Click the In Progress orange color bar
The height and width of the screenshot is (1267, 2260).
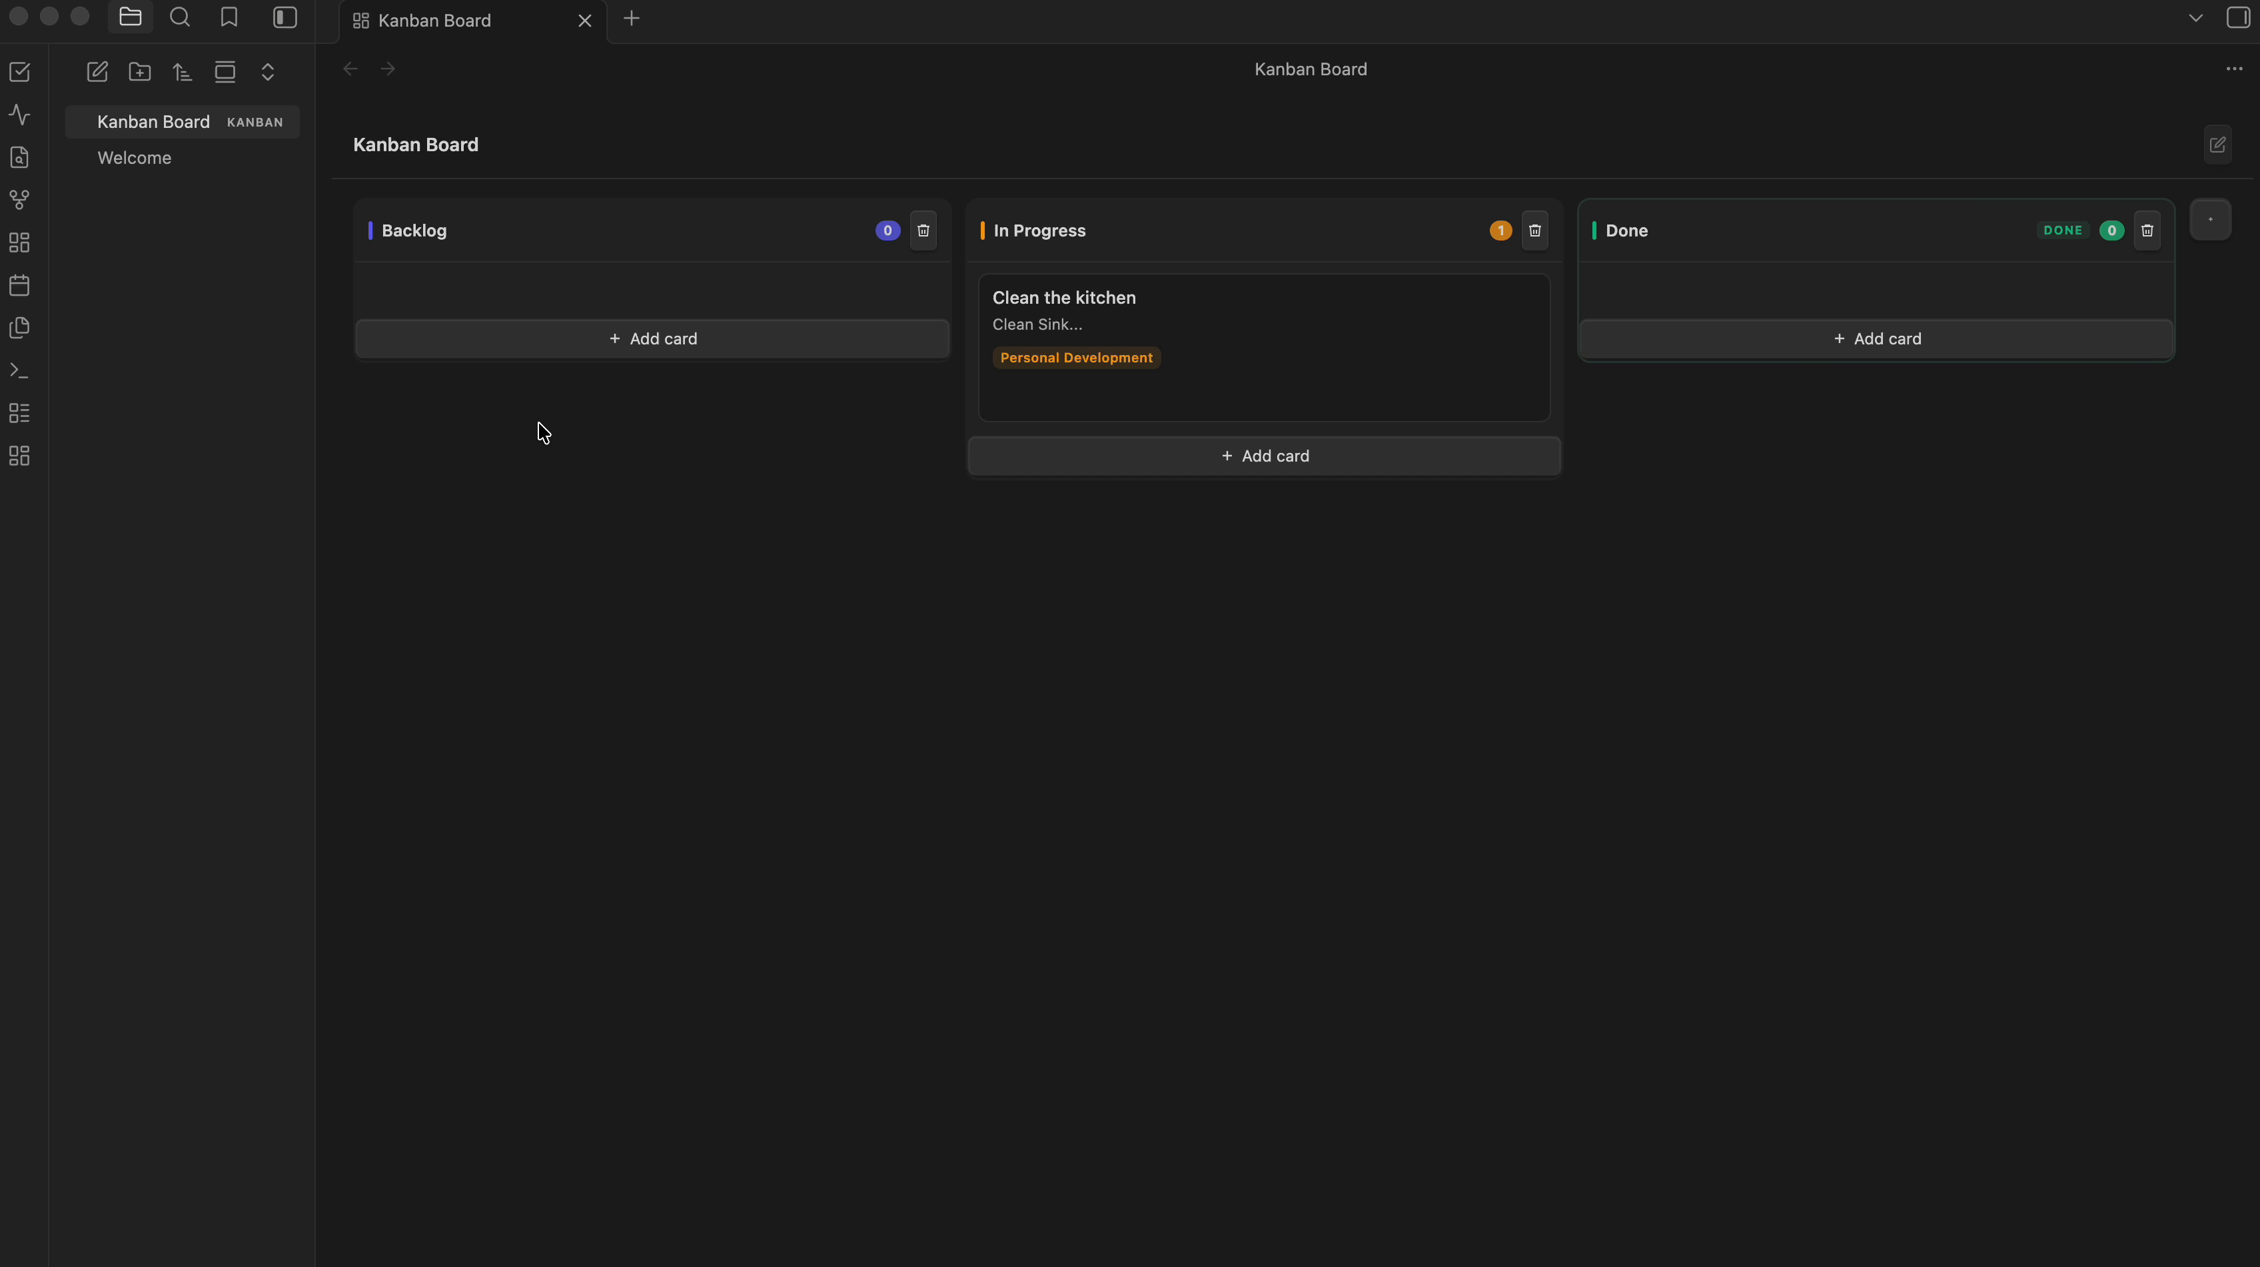[x=983, y=230]
